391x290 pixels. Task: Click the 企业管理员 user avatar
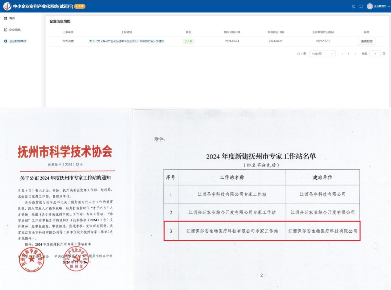coord(370,6)
